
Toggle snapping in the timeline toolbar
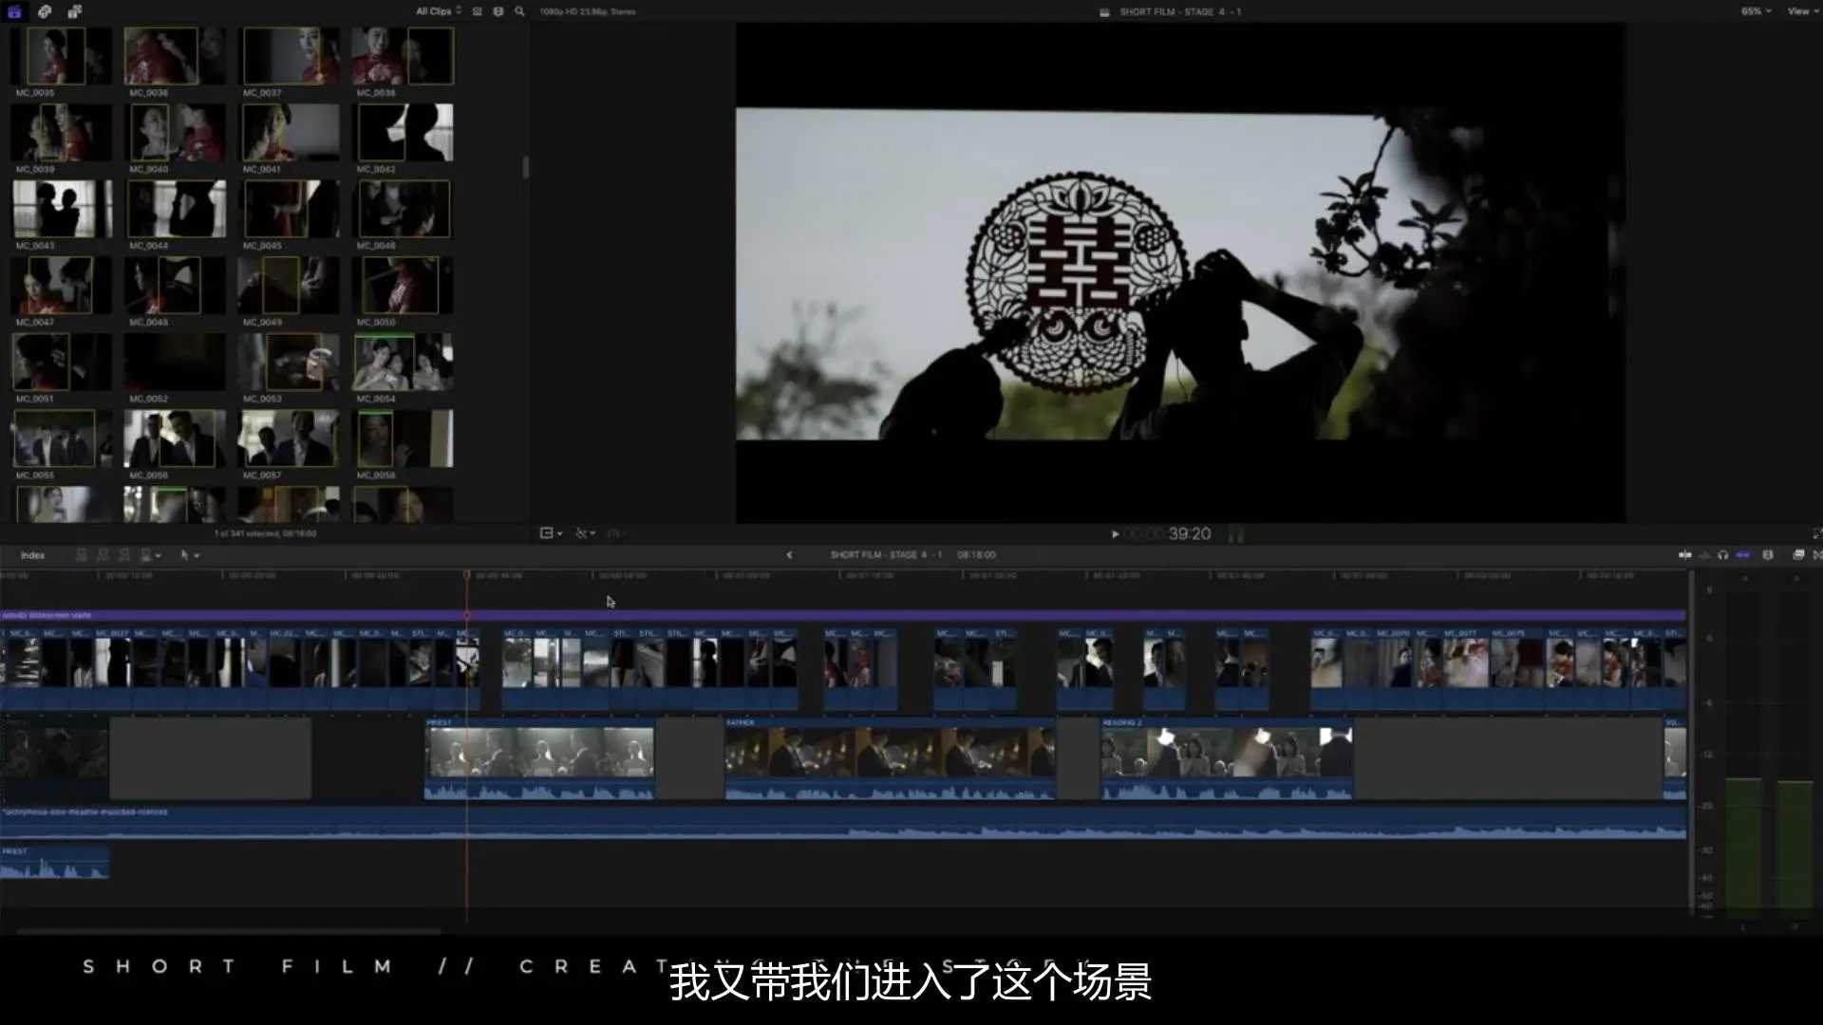[1742, 555]
